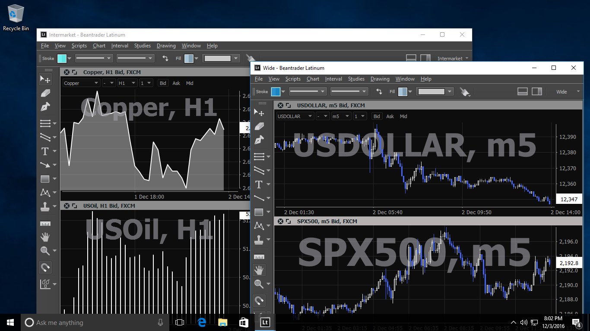Select the rectangle tool in Intermarket window
The image size is (590, 331).
pos(45,179)
